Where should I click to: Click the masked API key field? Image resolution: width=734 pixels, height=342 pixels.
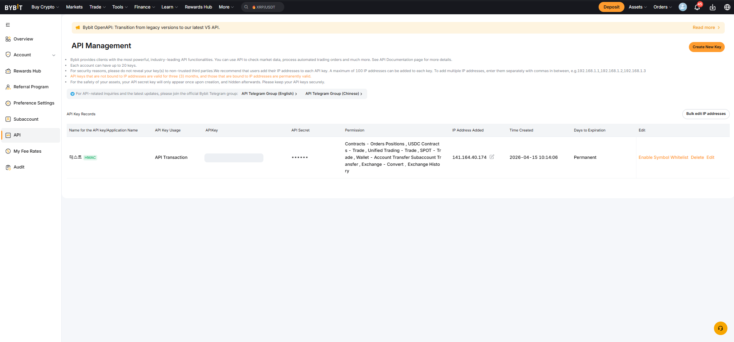tap(234, 158)
